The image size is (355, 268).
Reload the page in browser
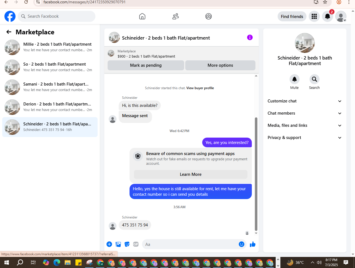click(26, 2)
